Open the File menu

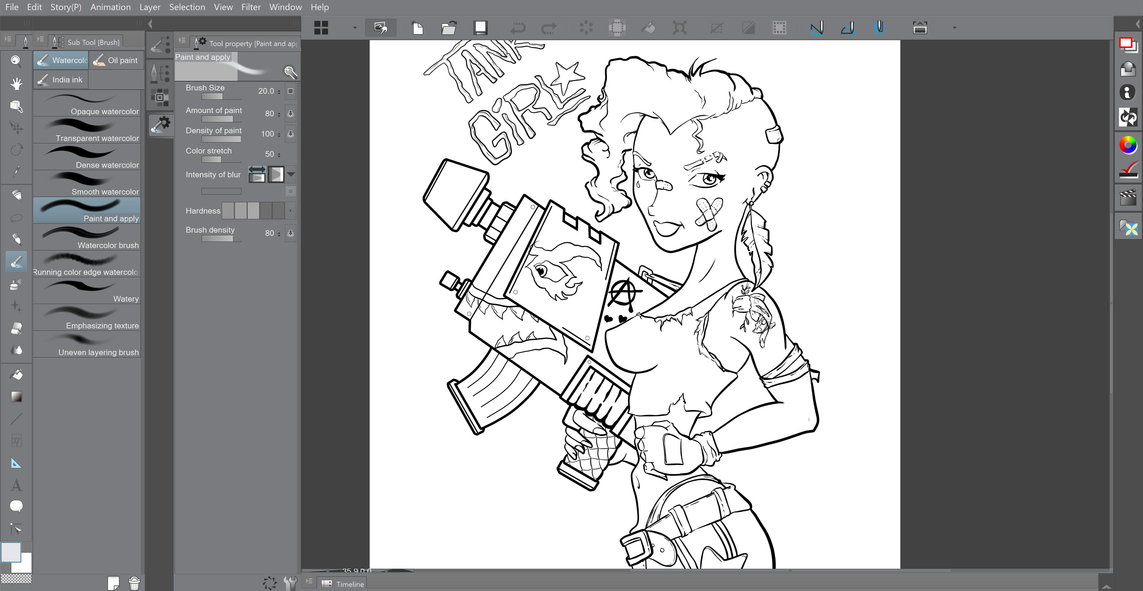12,7
